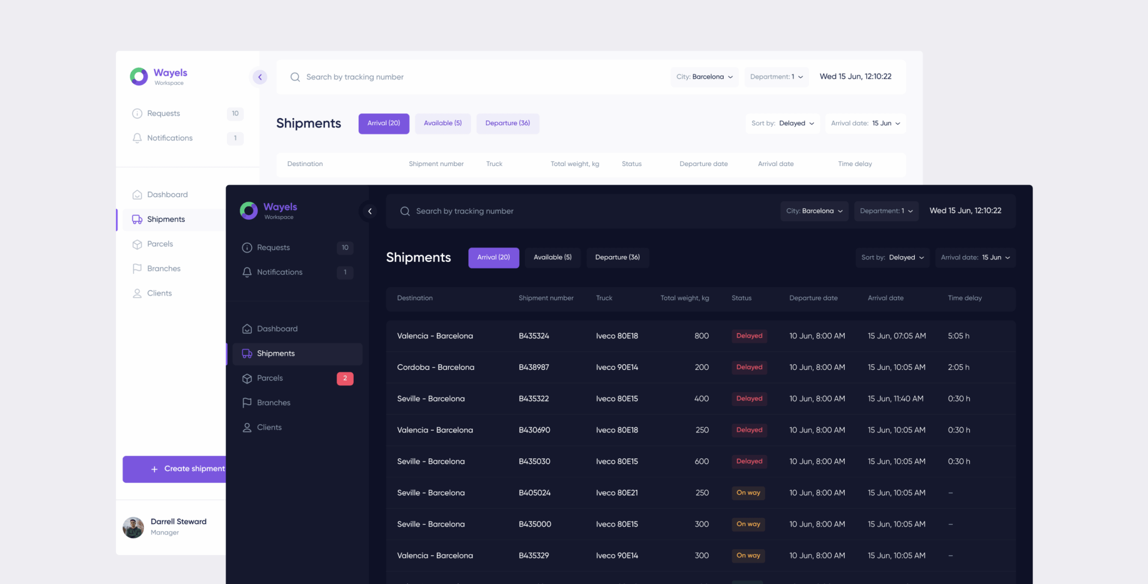The width and height of the screenshot is (1148, 584).
Task: Expand the Department: 1 filter
Action: coord(886,211)
